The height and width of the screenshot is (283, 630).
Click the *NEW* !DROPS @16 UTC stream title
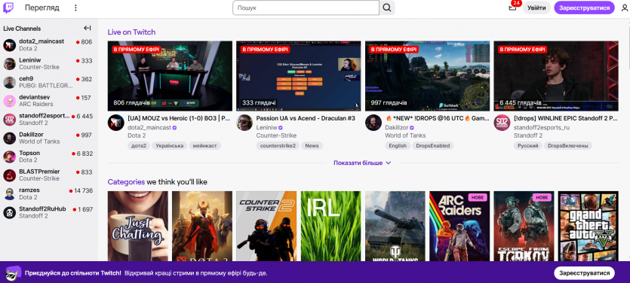click(437, 119)
